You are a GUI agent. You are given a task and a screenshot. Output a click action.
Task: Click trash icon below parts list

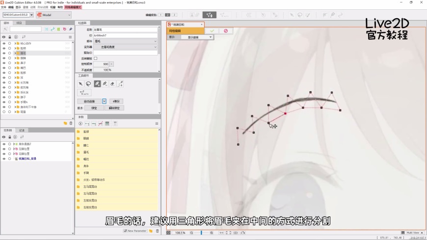coord(71,123)
